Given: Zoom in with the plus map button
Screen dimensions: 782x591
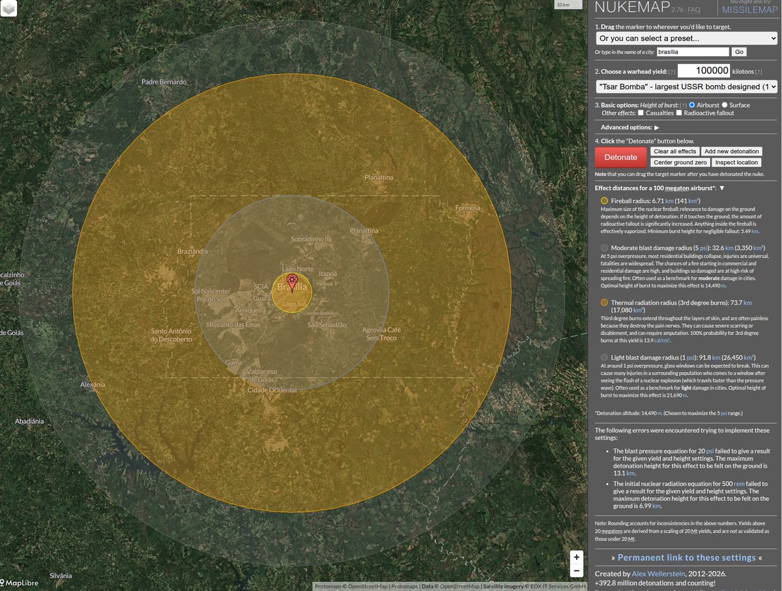Looking at the screenshot, I should point(576,557).
